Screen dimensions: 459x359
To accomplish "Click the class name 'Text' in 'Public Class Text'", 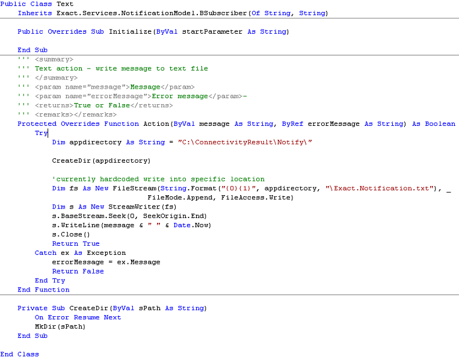I will (x=65, y=4).
